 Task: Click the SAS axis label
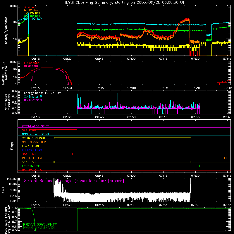tap(3, 190)
